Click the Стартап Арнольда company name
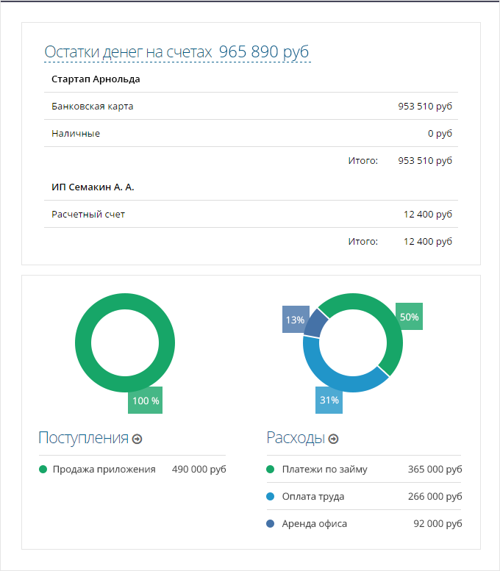Screen dimensions: 500x571 pos(96,79)
